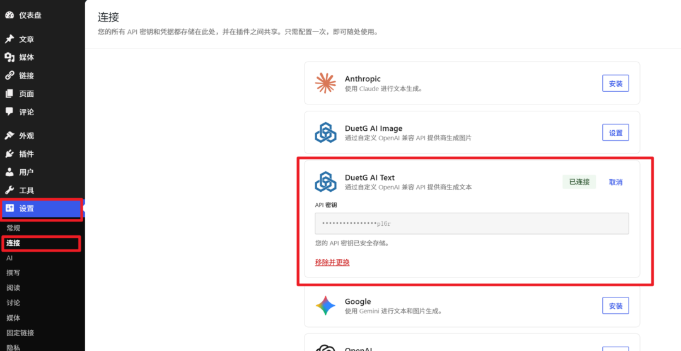681x351 pixels.
Task: Click the 已连接 status badge
Action: 579,182
